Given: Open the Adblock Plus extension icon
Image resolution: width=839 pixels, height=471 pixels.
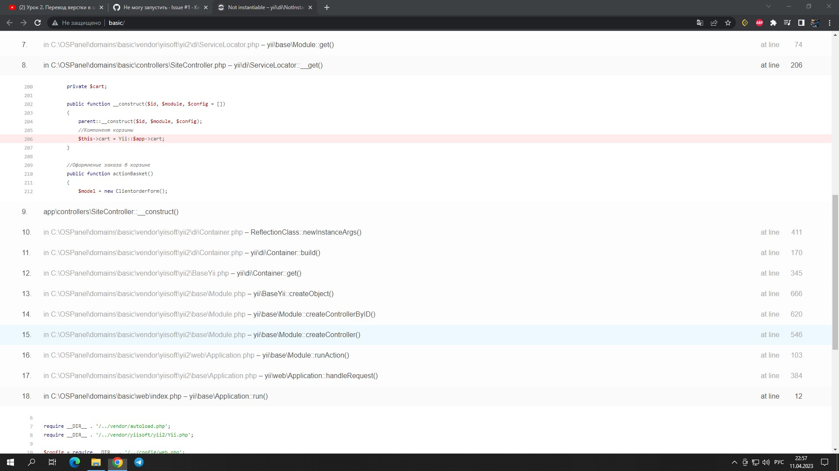Looking at the screenshot, I should (759, 23).
